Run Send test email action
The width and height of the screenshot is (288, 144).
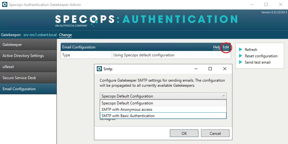258,62
